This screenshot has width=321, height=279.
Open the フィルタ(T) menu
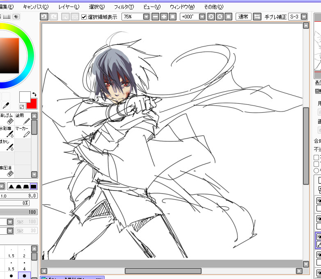pos(124,7)
